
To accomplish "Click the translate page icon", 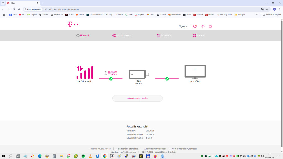I will tap(262, 9).
